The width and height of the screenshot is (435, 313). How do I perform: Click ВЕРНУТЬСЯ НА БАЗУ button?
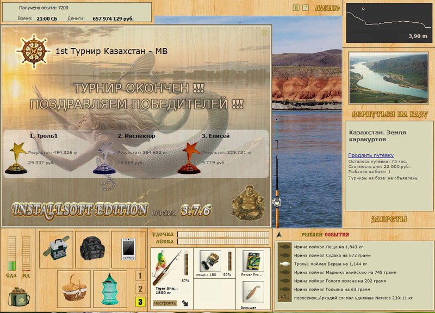point(389,114)
